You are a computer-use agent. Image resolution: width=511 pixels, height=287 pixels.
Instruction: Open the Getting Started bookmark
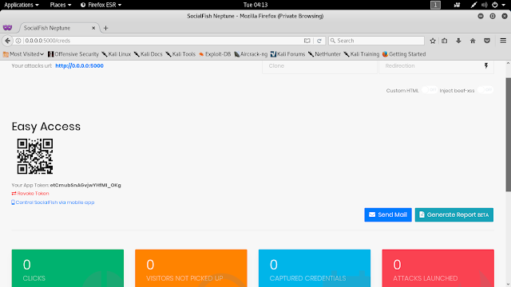[x=404, y=54]
